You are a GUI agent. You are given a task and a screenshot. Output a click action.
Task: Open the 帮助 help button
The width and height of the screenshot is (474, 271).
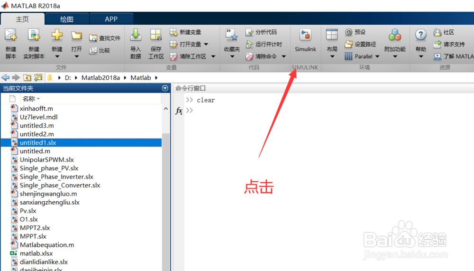tap(421, 44)
